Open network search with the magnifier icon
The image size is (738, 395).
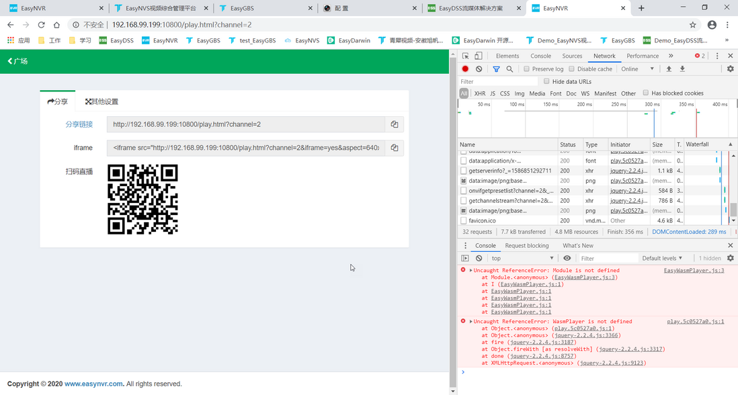509,69
